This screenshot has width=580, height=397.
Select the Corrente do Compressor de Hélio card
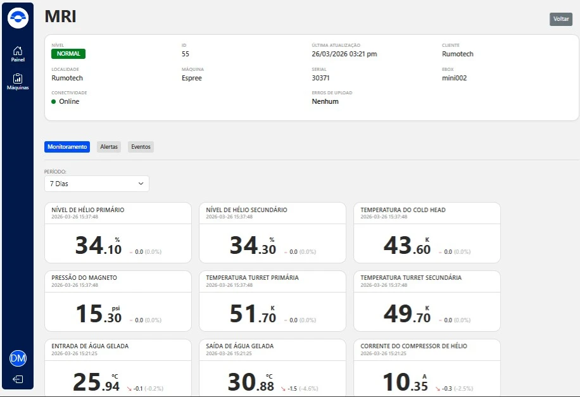[427, 369]
